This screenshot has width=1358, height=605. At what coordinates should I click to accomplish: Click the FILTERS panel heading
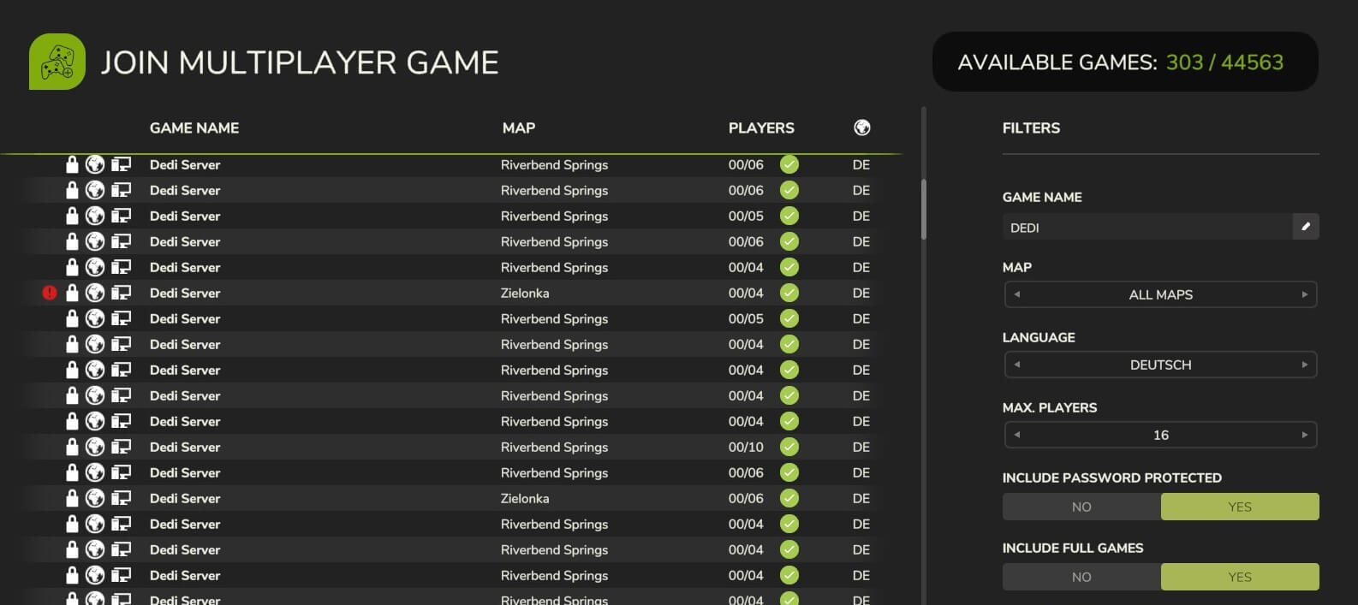[x=1031, y=128]
